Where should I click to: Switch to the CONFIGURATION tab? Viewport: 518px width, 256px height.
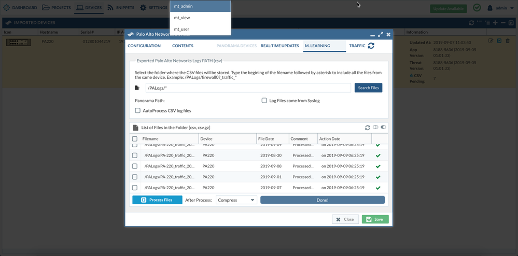pyautogui.click(x=144, y=46)
